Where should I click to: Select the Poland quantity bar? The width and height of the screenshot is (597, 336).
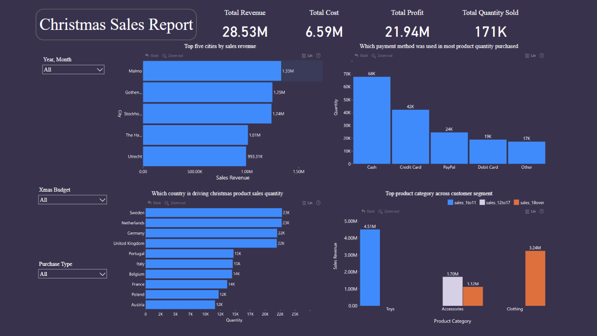[x=182, y=294]
